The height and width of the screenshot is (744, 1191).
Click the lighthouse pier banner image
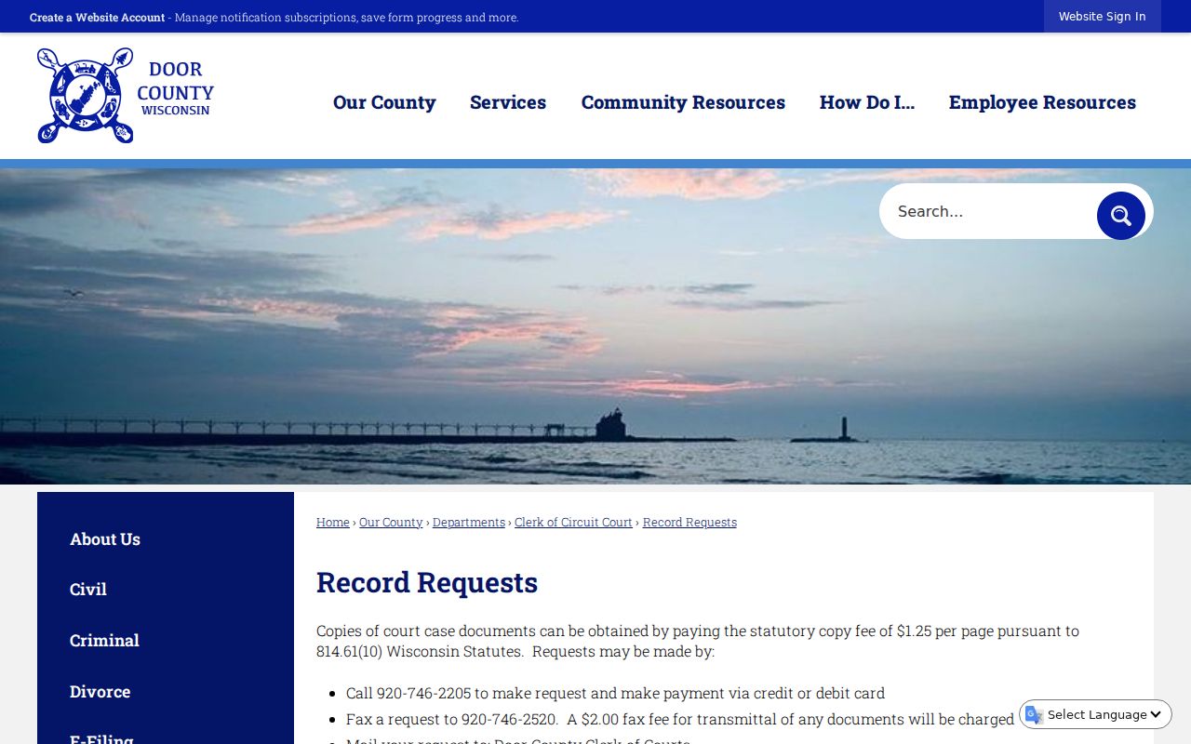pyautogui.click(x=595, y=326)
